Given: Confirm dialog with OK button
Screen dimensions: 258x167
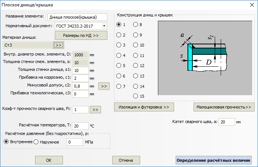Looking at the screenshot, I should coord(49,160).
